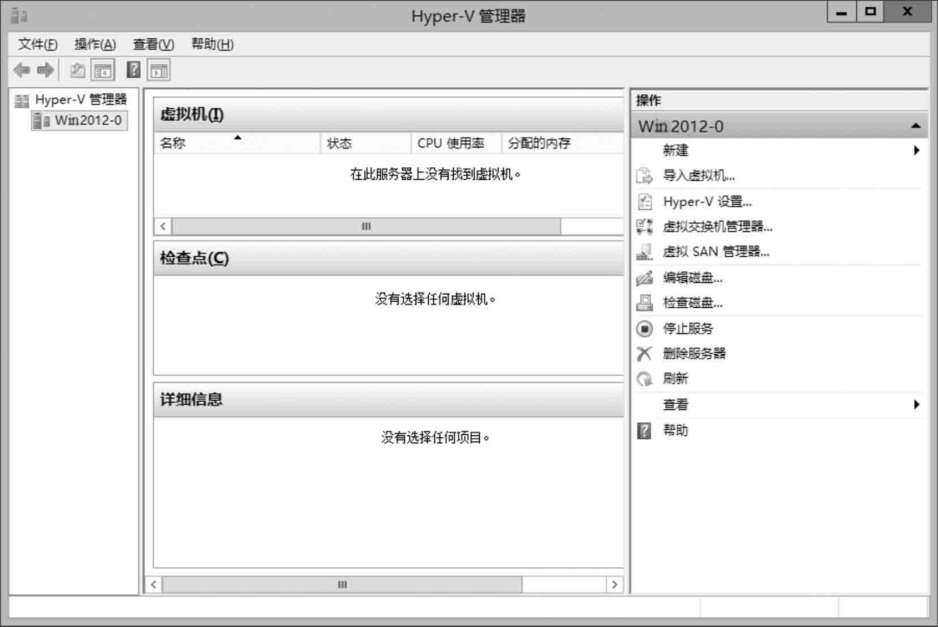The image size is (938, 627).
Task: Click text 在此服务器上没有找到虚拟机。
Action: (x=436, y=174)
